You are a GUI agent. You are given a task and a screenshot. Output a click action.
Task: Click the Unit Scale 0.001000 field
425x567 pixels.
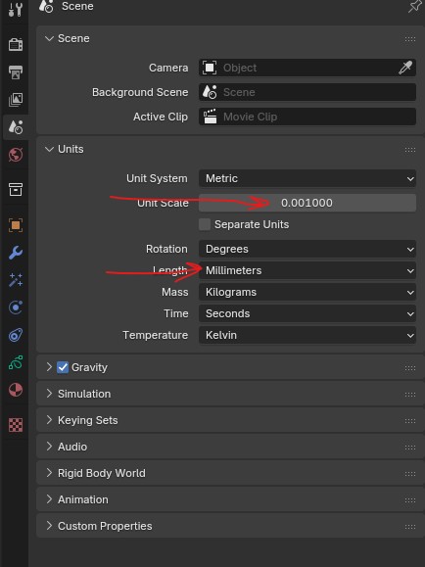click(x=307, y=203)
